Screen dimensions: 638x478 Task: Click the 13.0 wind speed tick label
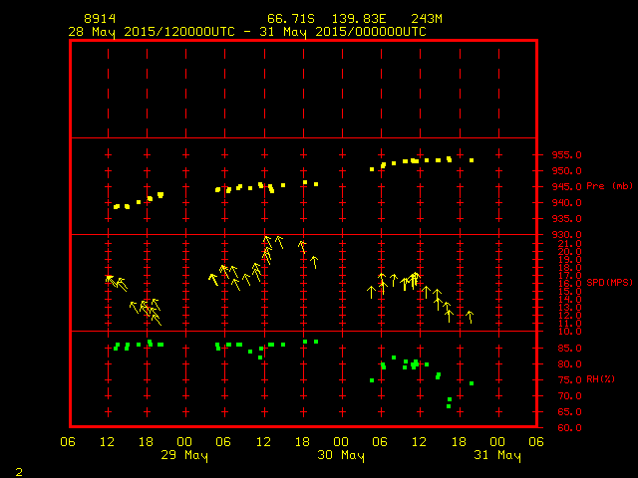tap(569, 308)
